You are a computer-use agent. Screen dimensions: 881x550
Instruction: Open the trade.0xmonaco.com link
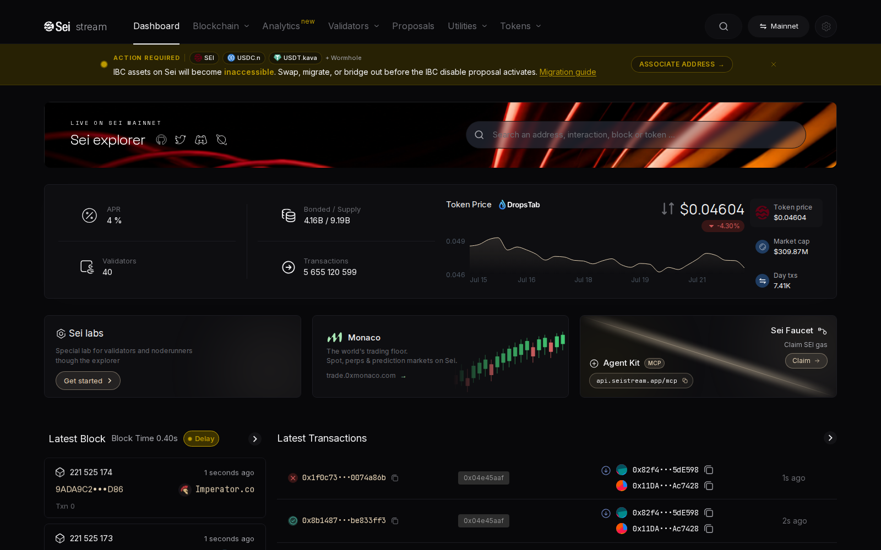[x=366, y=376]
